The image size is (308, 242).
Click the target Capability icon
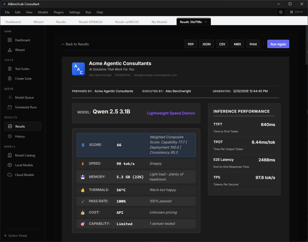(83, 224)
